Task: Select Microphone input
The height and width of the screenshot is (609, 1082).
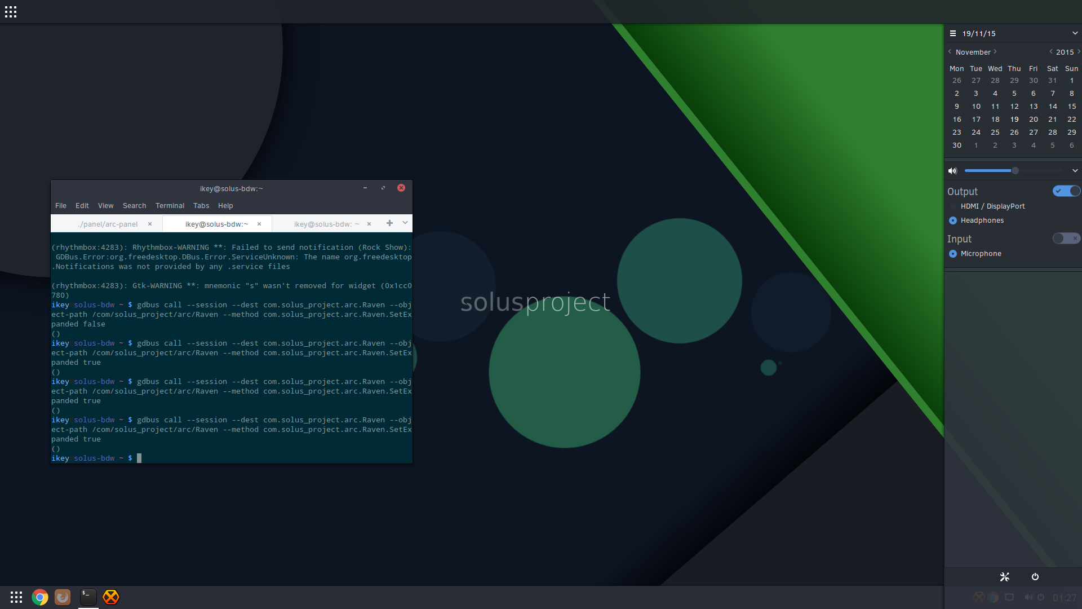Action: coord(975,254)
